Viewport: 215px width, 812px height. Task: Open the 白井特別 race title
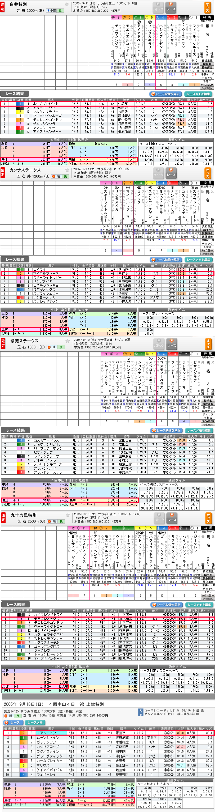point(19,5)
